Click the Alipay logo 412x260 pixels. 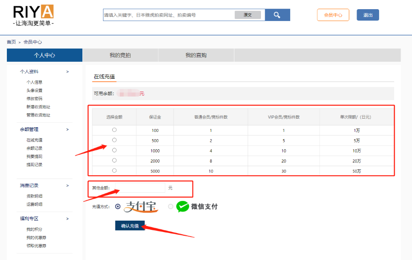coord(142,207)
